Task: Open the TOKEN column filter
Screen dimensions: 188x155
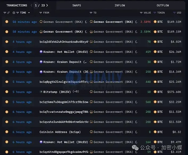Action: coord(155,13)
